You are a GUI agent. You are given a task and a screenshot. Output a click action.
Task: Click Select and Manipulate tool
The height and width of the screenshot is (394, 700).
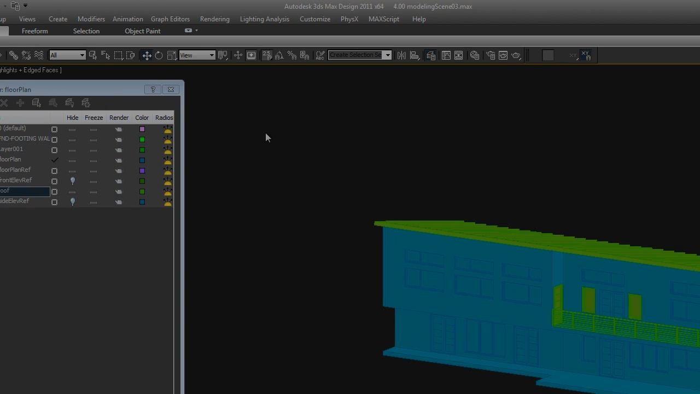click(238, 55)
